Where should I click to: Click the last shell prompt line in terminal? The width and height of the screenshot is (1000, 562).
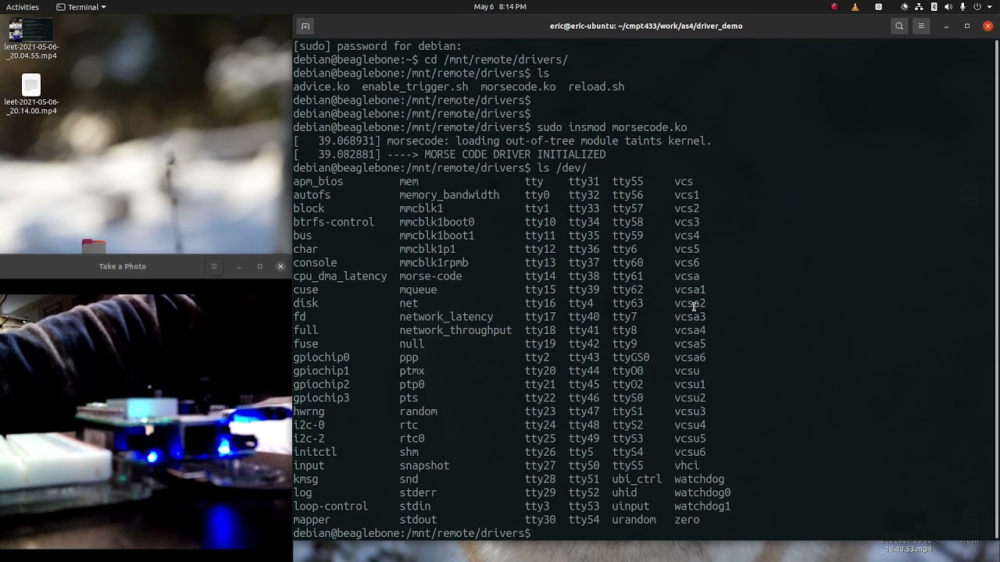pyautogui.click(x=412, y=533)
